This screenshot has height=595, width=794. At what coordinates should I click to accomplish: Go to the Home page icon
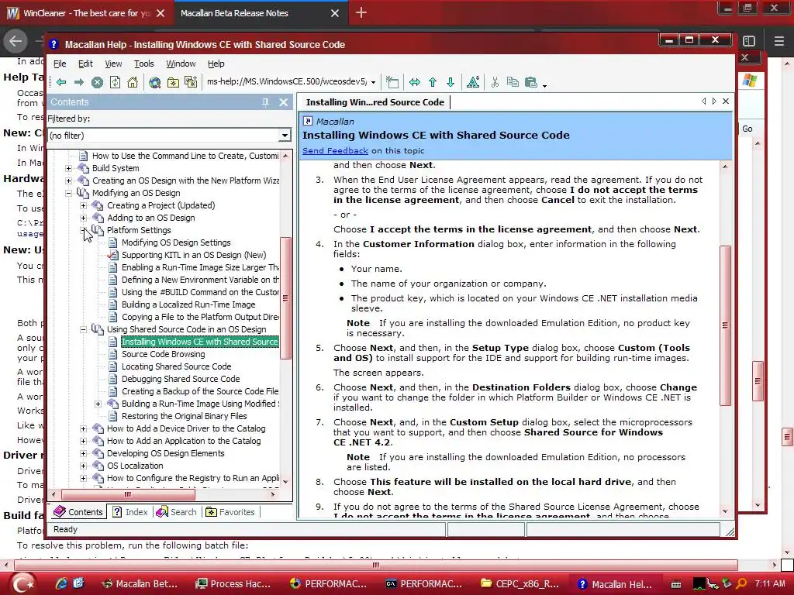(x=133, y=82)
